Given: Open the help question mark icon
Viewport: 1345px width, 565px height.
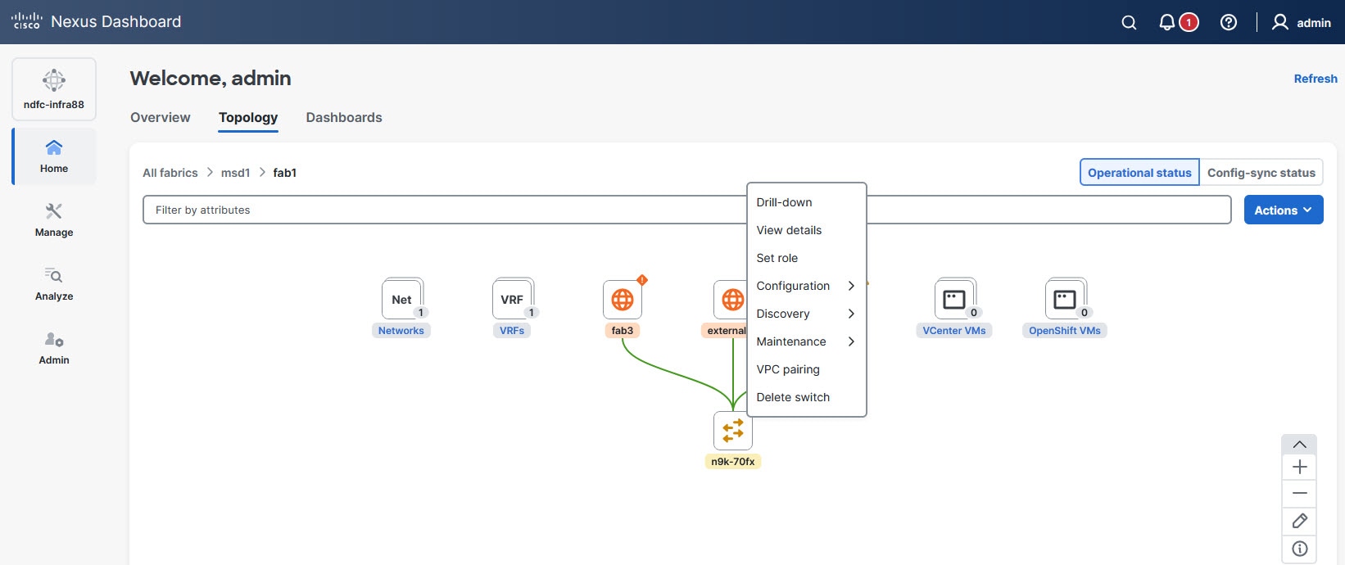Looking at the screenshot, I should click(1229, 23).
